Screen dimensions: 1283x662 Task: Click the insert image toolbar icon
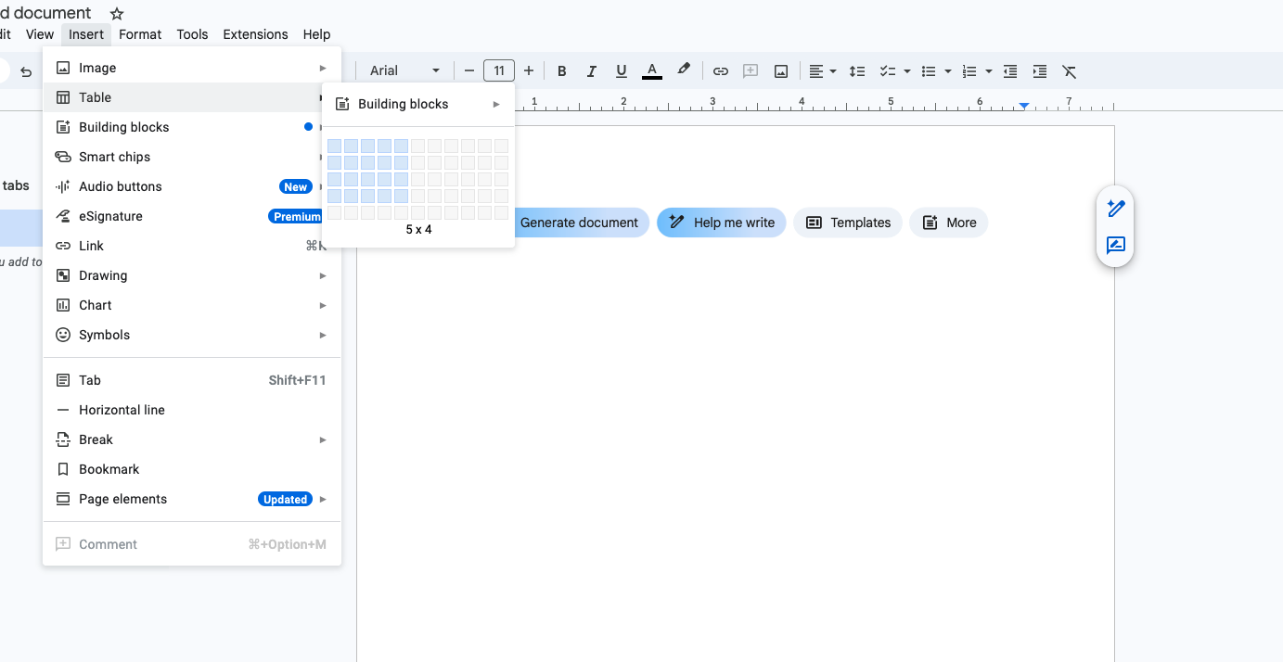pos(781,71)
